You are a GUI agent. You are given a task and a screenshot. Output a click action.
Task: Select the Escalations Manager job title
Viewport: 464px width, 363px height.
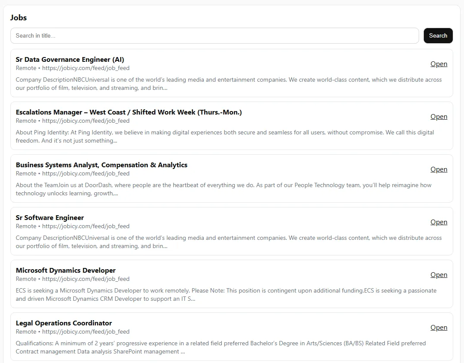tap(129, 112)
